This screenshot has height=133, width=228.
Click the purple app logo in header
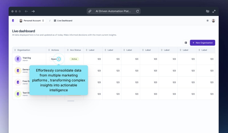(13, 21)
